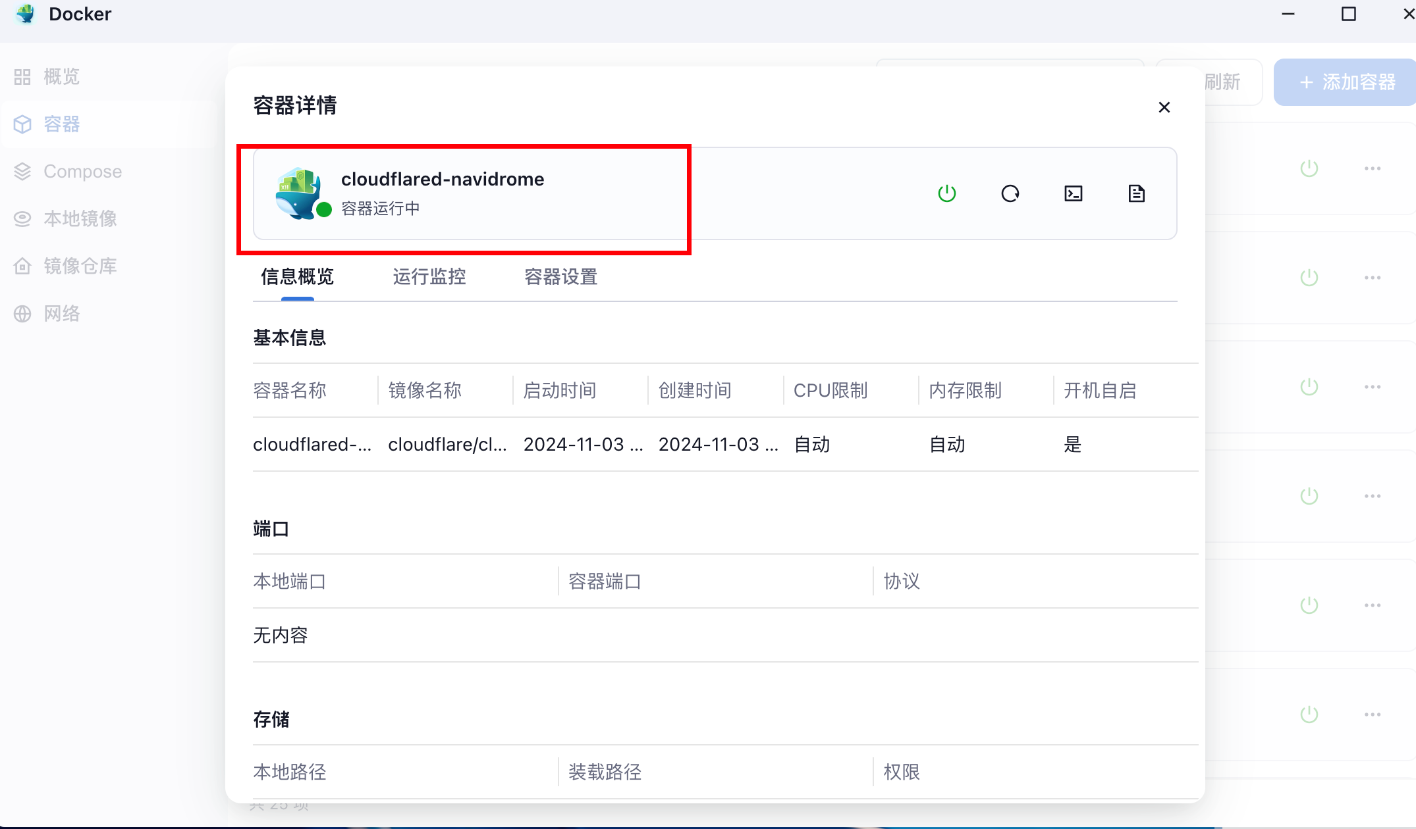Open the container log document icon
Viewport: 1416px width, 829px height.
[1136, 193]
